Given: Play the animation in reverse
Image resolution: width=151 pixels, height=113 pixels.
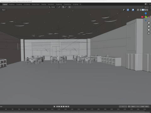Looking at the screenshot, I should (x=62, y=106).
